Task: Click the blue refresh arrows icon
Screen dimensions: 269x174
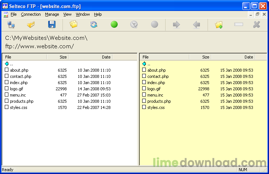Action: pyautogui.click(x=94, y=24)
